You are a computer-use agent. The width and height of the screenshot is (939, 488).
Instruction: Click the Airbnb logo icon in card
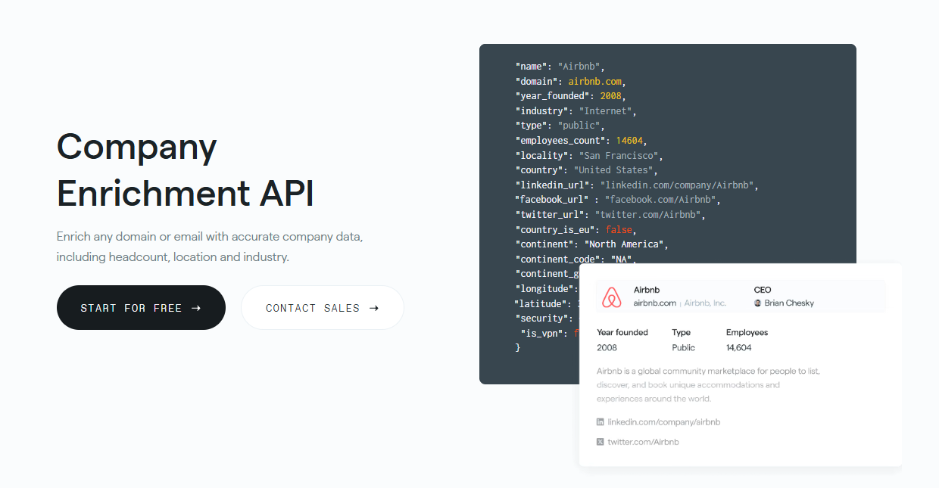(612, 297)
